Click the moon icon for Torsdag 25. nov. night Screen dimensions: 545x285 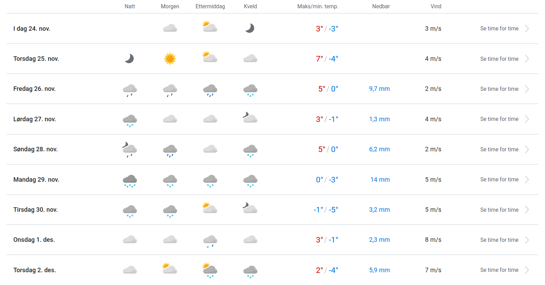point(129,59)
